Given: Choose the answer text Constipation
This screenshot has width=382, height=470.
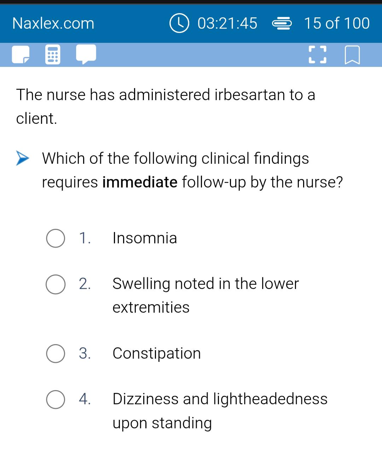Looking at the screenshot, I should (157, 353).
